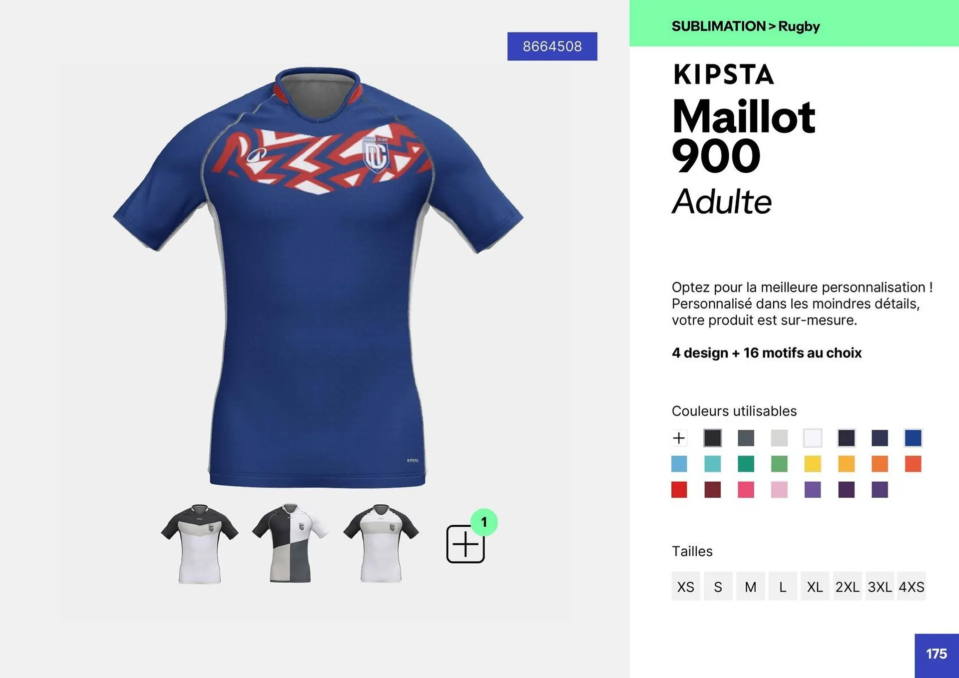Choose size M
Screen dimensions: 959x678
(750, 586)
